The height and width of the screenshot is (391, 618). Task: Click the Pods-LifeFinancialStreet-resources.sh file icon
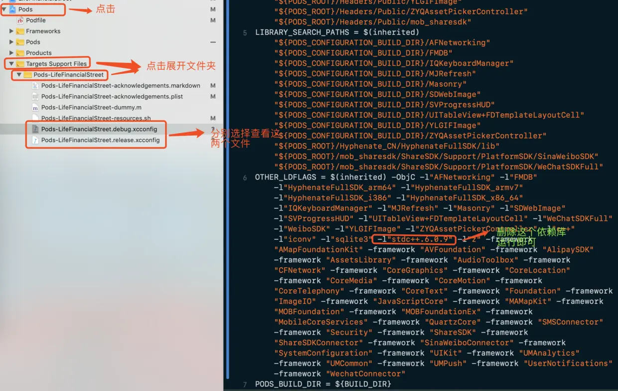pos(35,118)
